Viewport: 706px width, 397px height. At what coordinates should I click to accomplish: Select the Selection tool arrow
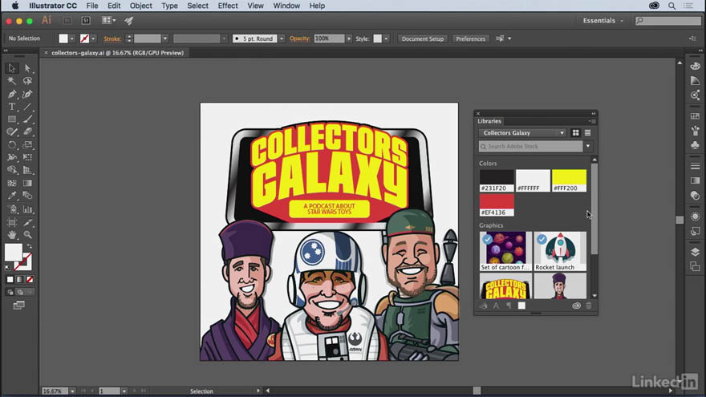tap(12, 68)
